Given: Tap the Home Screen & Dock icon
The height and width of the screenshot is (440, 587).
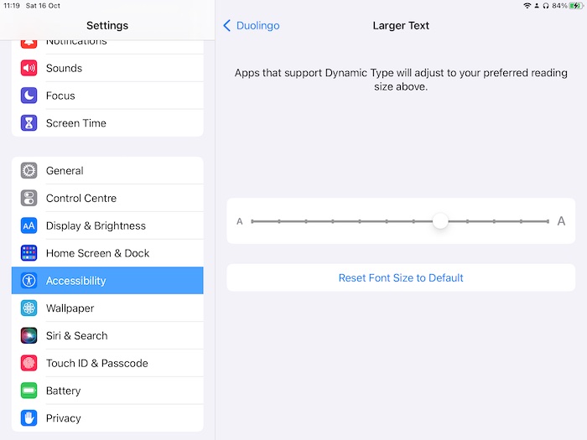Looking at the screenshot, I should pos(29,253).
